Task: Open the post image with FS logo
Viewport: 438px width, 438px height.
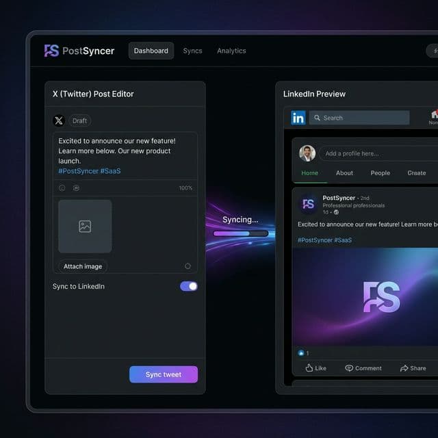Action: point(365,297)
